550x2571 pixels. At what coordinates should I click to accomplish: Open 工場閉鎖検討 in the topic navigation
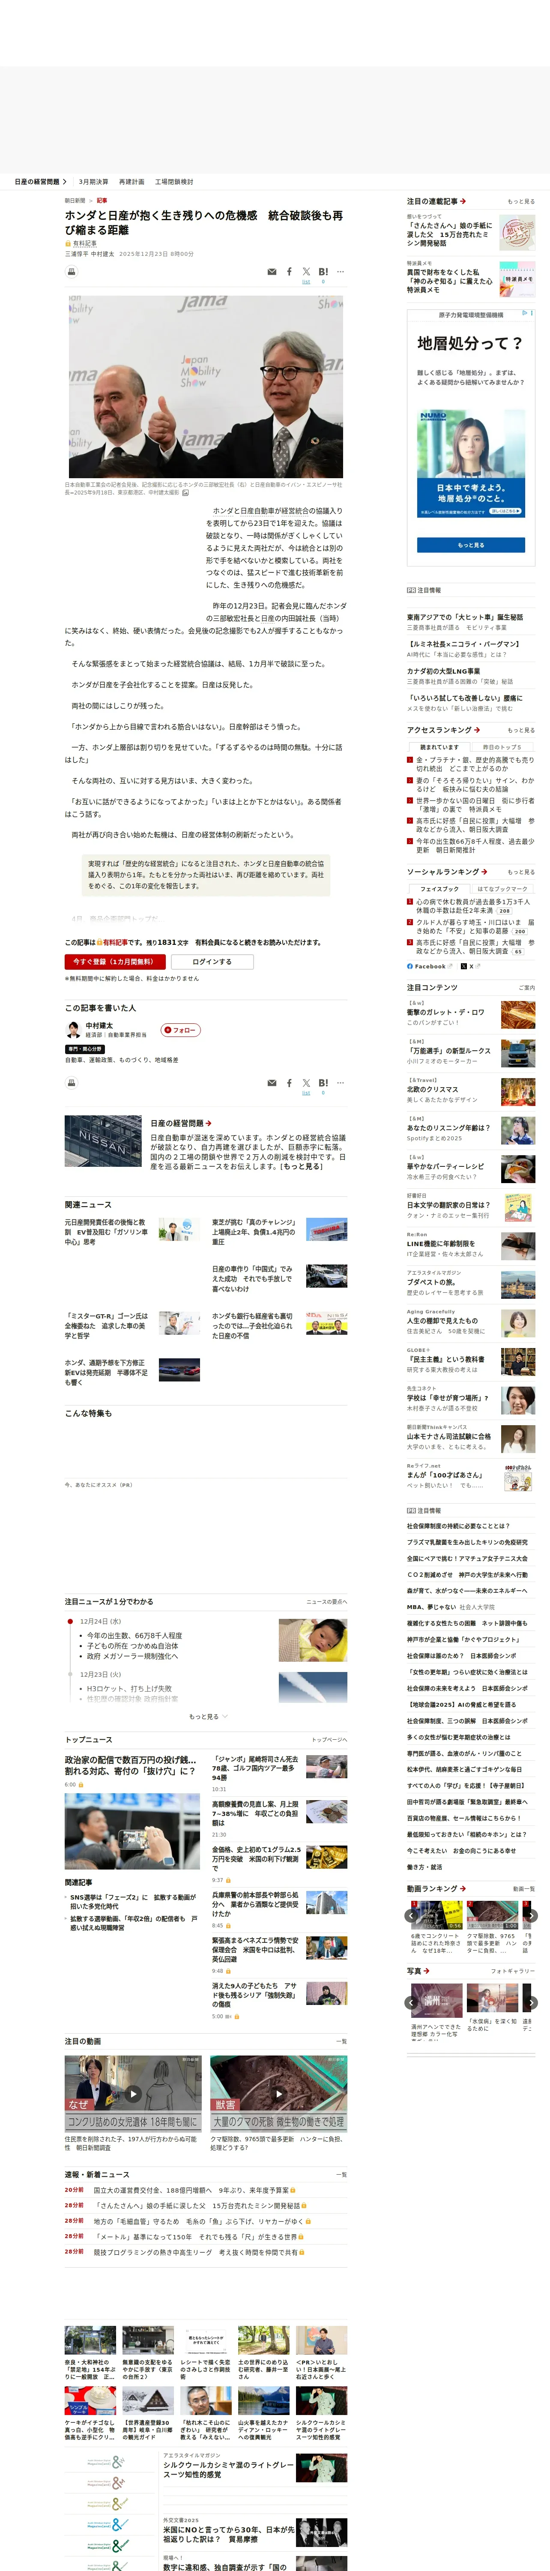(x=173, y=182)
